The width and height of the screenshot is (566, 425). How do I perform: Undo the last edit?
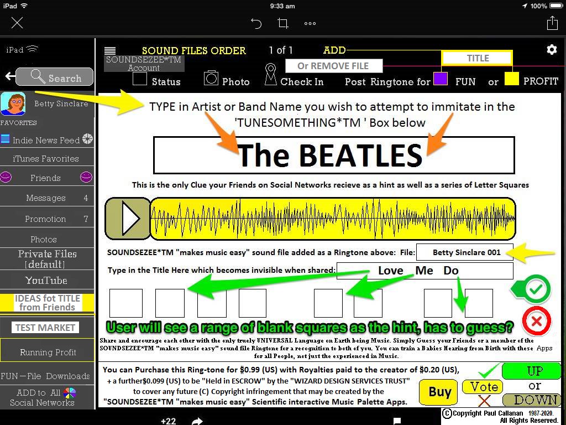256,23
